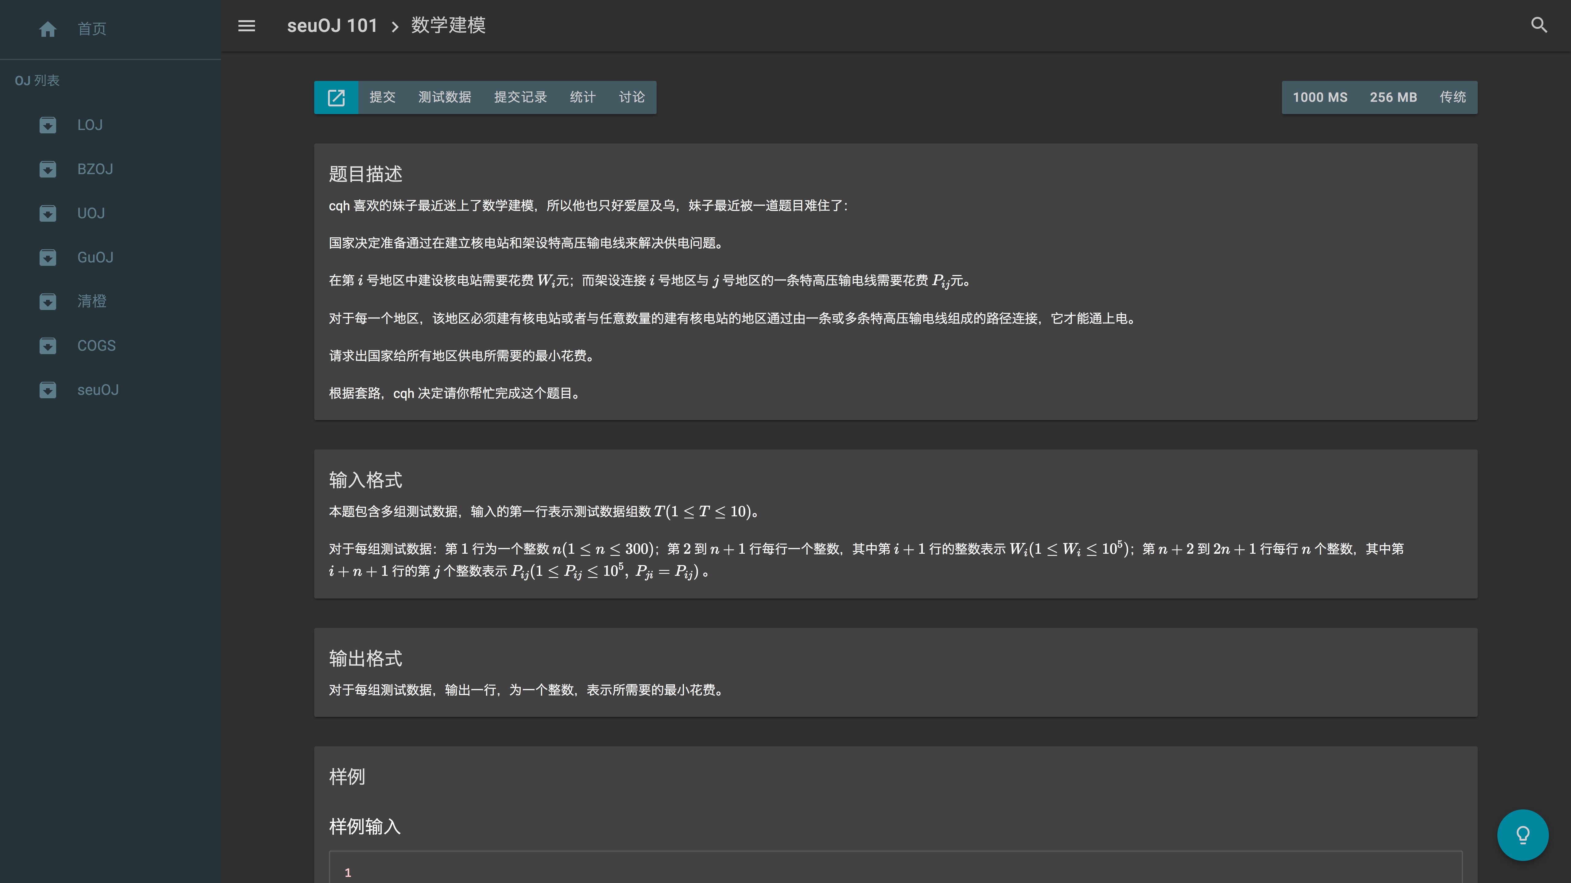Toggle the hamburger menu button
This screenshot has width=1571, height=883.
[x=246, y=25]
